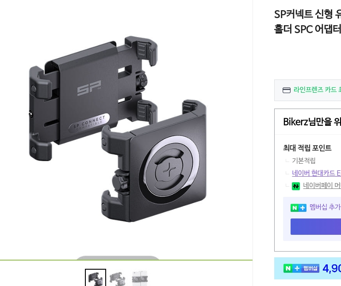Click the round SPC mount on the product image
The height and width of the screenshot is (286, 341).
pos(169,169)
